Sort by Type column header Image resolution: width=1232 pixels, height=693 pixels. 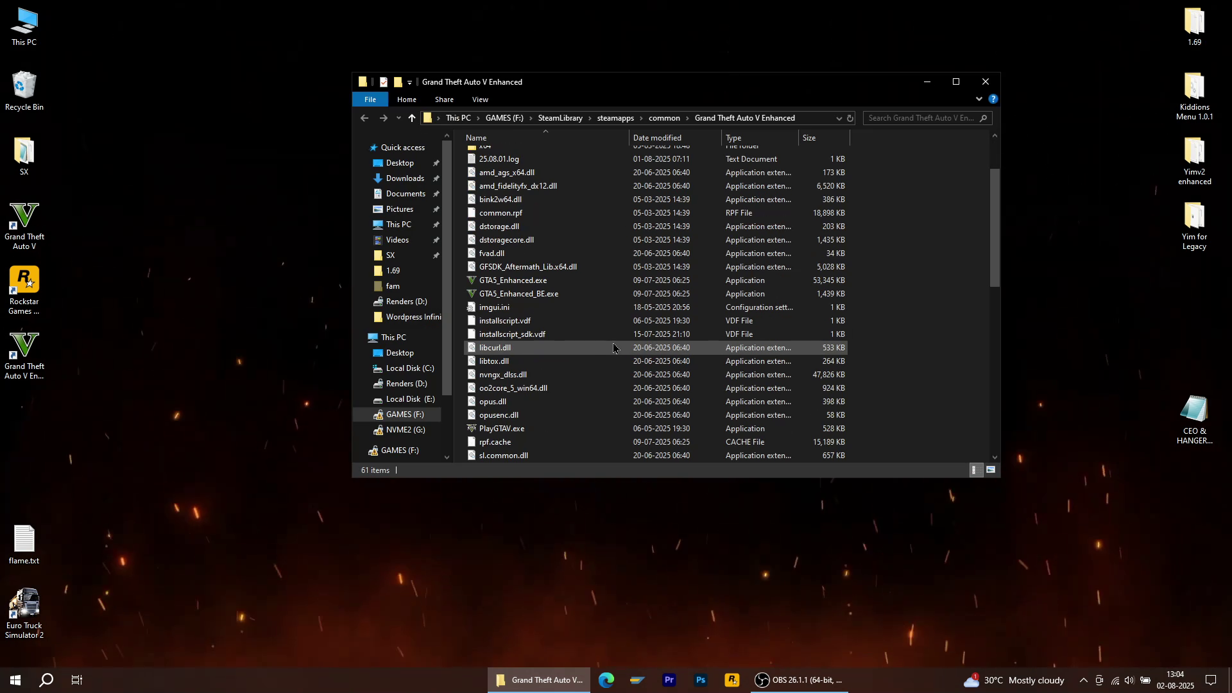pos(760,138)
